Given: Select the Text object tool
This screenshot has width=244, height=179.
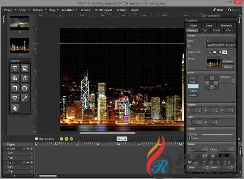Looking at the screenshot, I should pyautogui.click(x=15, y=69).
